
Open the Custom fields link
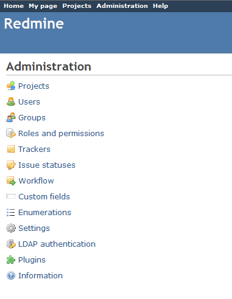pos(44,196)
